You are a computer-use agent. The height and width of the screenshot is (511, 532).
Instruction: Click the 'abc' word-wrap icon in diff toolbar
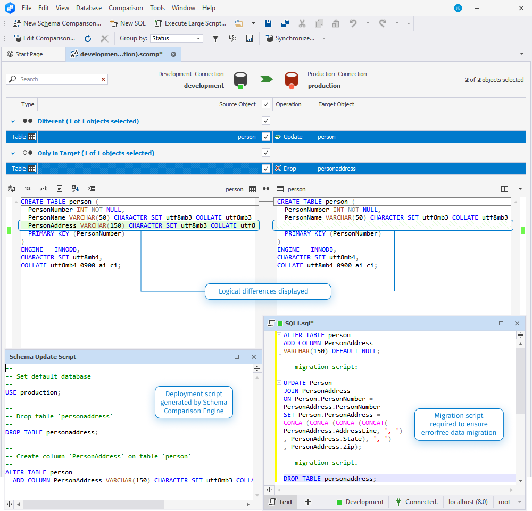coord(12,189)
